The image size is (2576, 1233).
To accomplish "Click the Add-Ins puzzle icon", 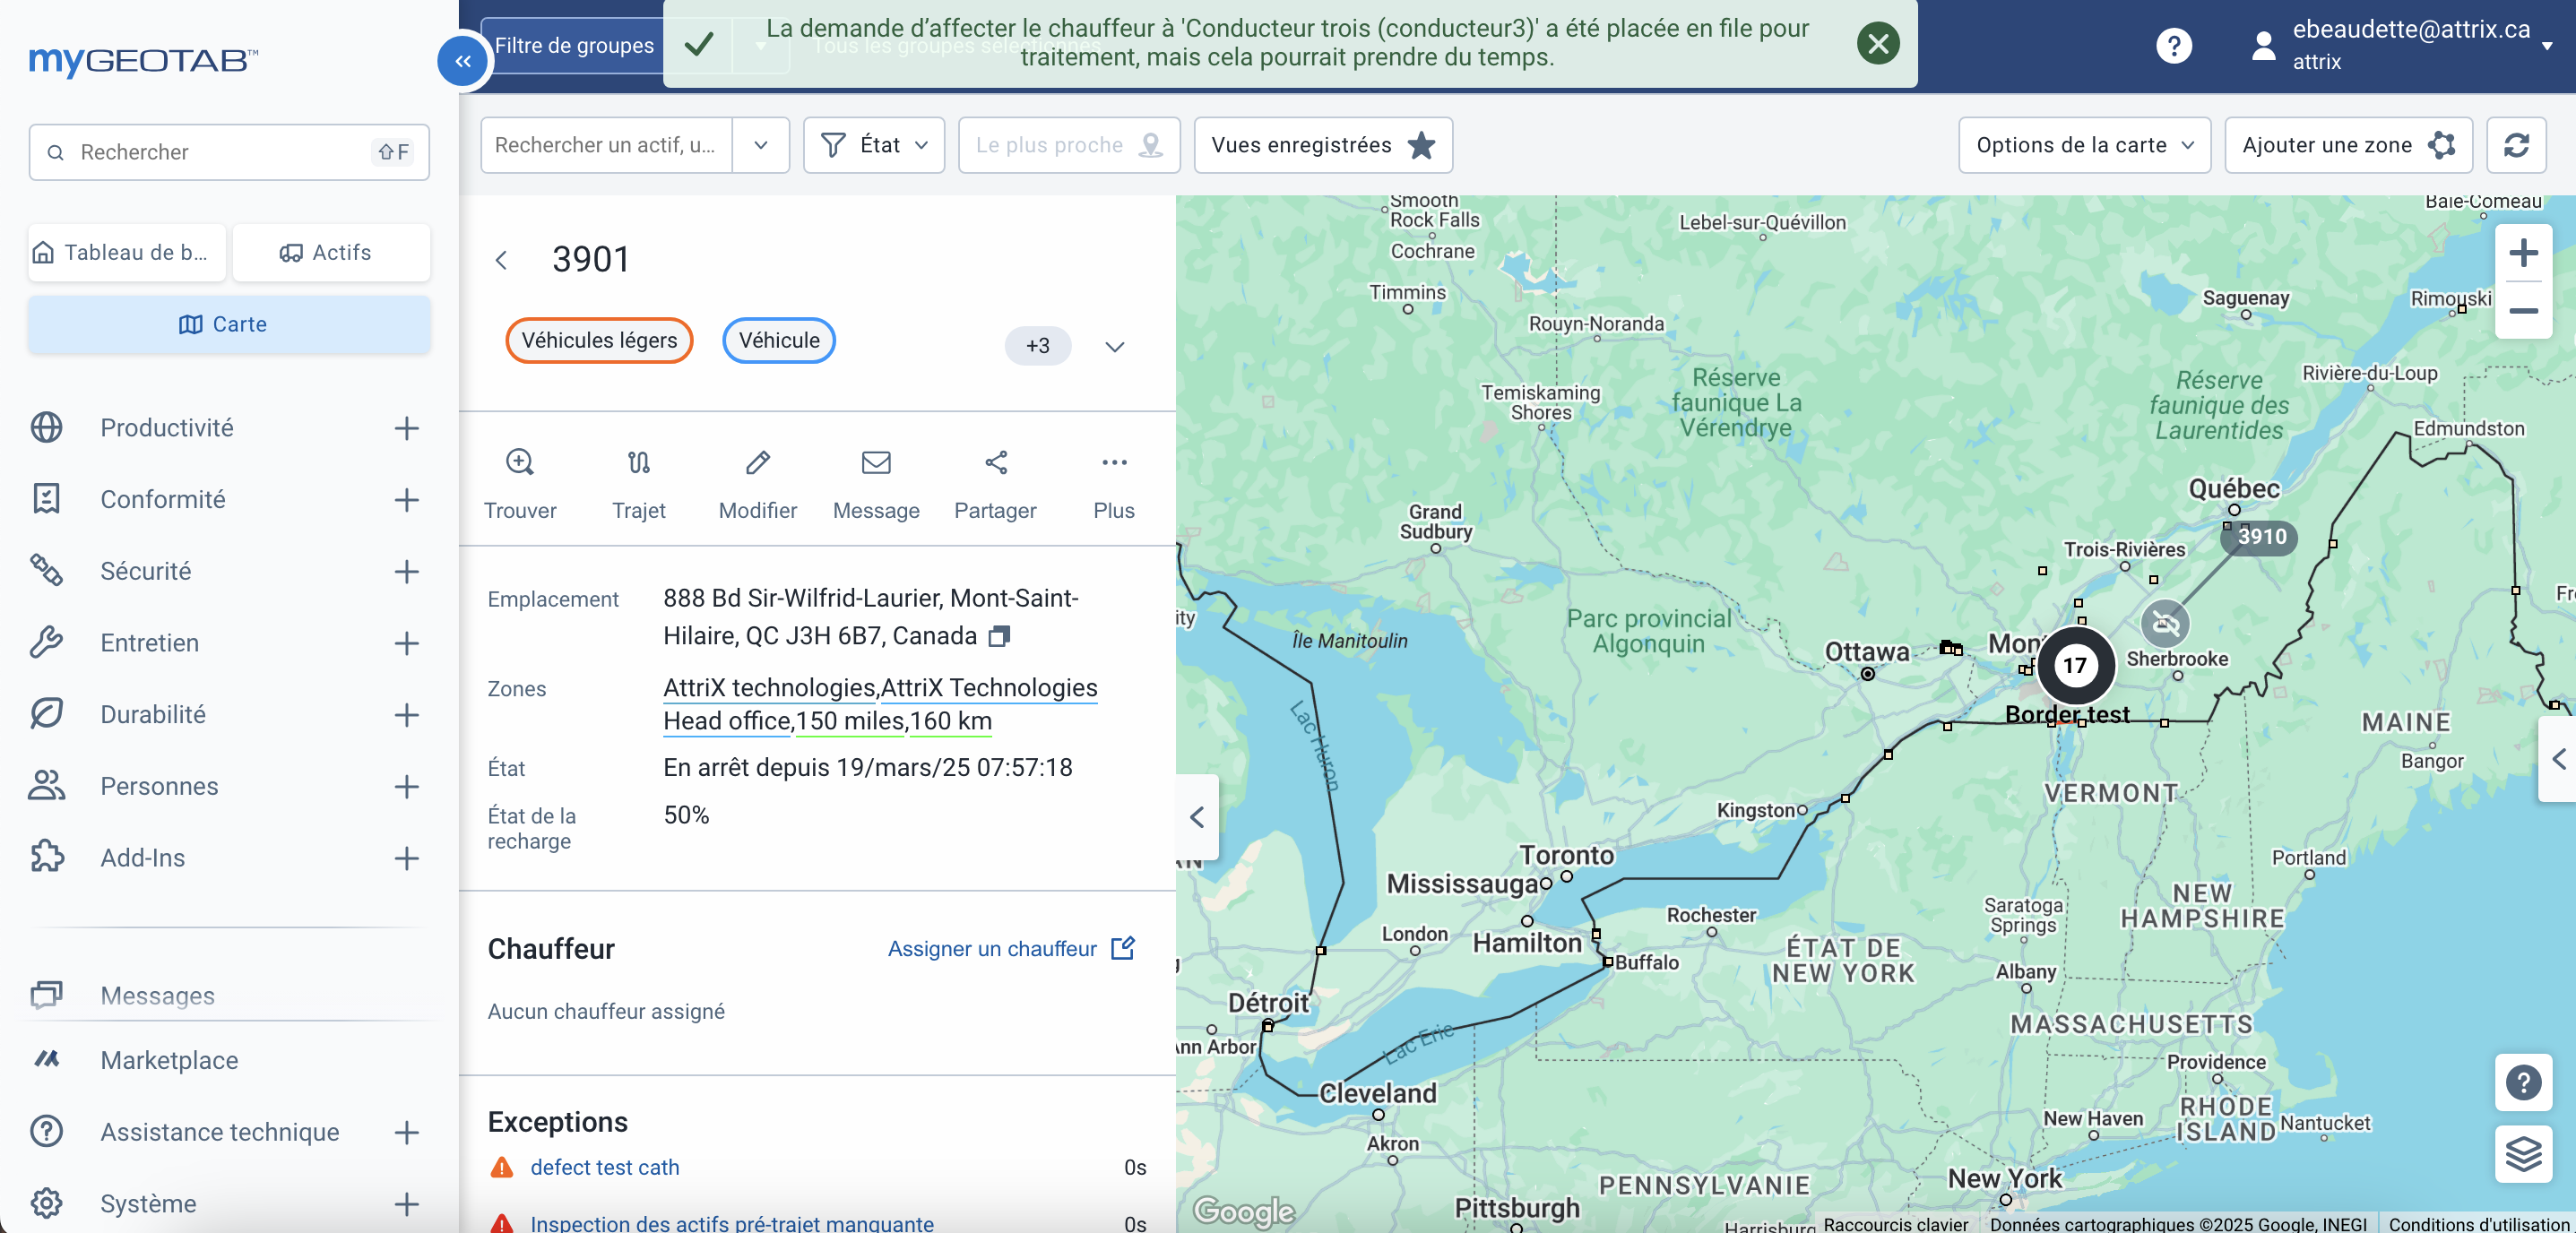I will pos(46,857).
